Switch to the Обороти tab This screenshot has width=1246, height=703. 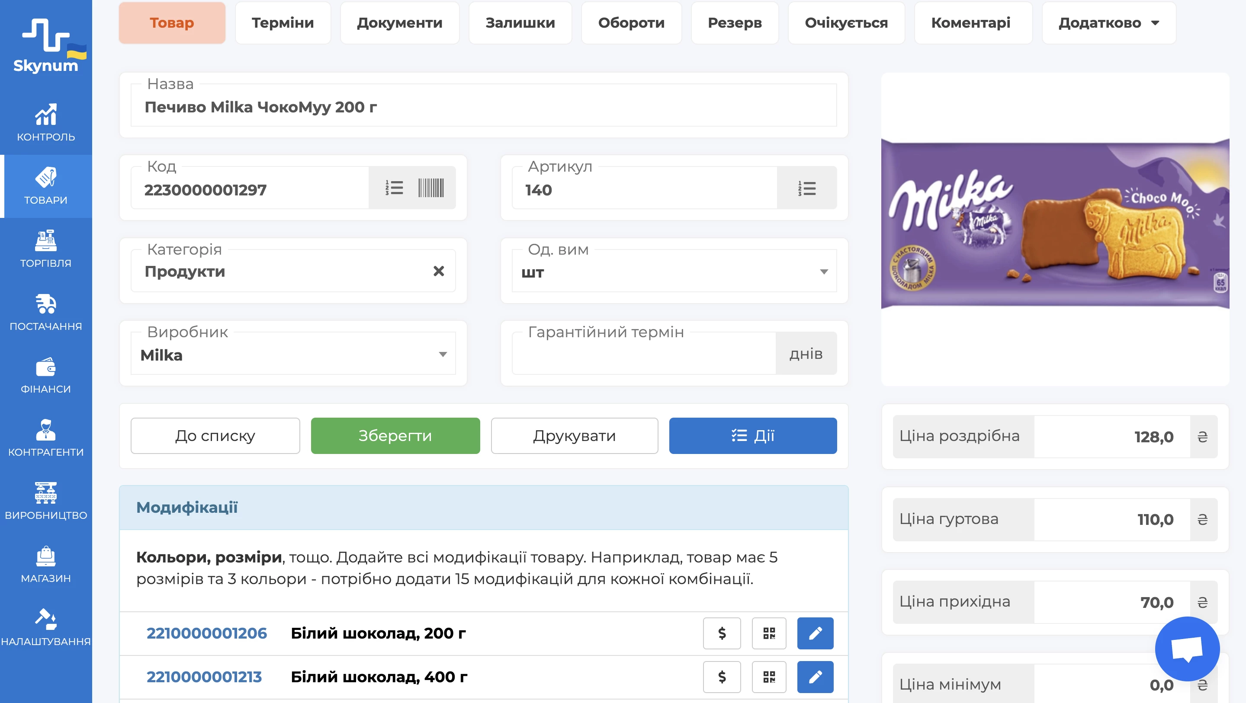click(631, 23)
